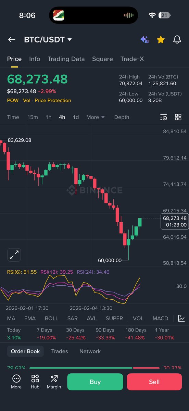Viewport: 189px width, 411px height.
Task: Expand the More intervals dropdown
Action: [95, 117]
